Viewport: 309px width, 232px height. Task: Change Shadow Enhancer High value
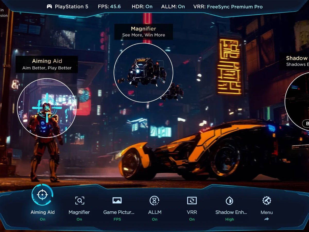(229, 219)
